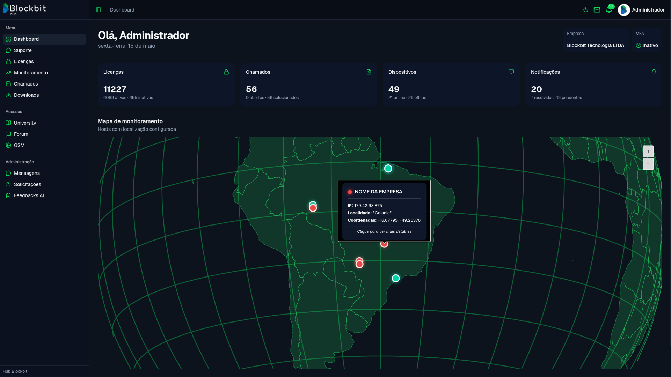The height and width of the screenshot is (377, 671).
Task: Open Solicitações under Administração
Action: 44,184
